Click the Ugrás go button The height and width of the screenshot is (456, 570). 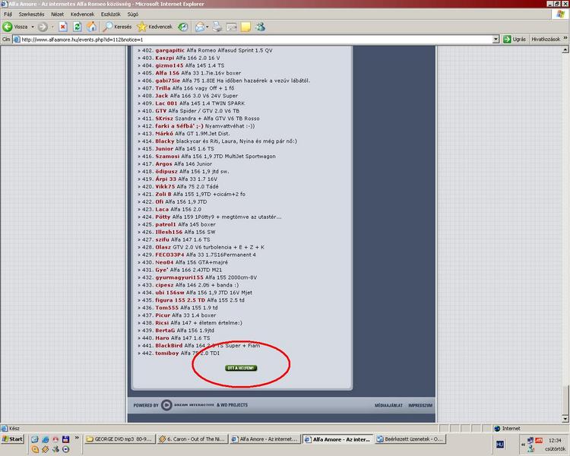515,39
